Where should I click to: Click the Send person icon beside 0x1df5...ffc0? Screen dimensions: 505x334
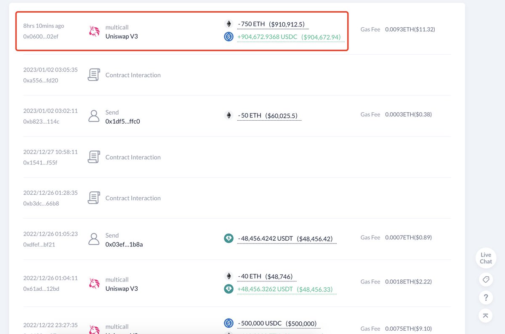pyautogui.click(x=94, y=116)
